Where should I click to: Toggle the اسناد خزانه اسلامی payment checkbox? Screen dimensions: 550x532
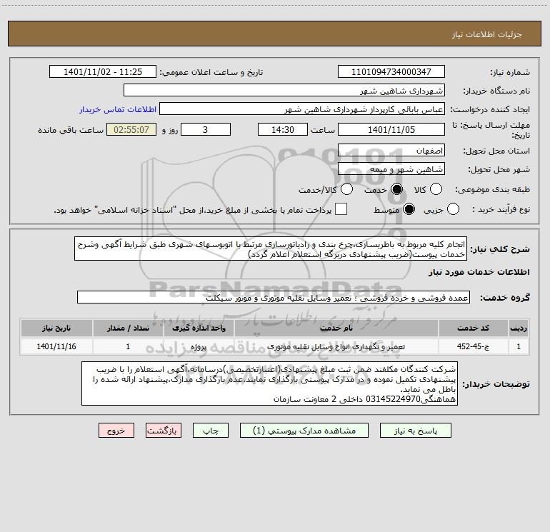pyautogui.click(x=341, y=209)
